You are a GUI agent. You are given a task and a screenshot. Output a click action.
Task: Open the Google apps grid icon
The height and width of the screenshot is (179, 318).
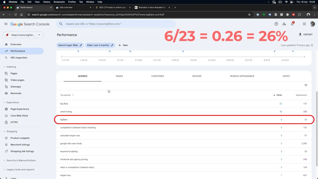(x=304, y=24)
